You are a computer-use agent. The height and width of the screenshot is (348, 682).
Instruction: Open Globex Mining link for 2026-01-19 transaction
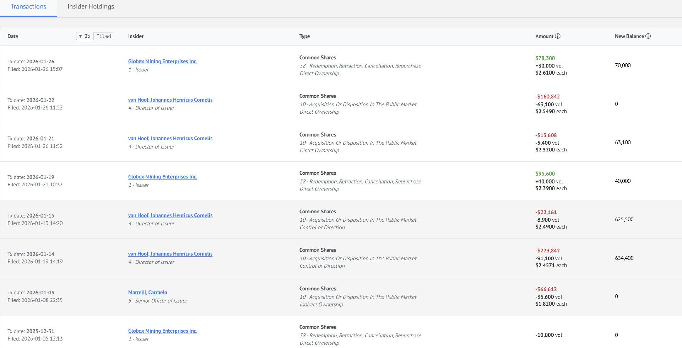pyautogui.click(x=162, y=177)
